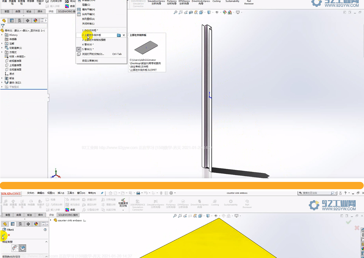The height and width of the screenshot is (258, 364).
Task: Click 自定义菜单(M) in window menu
Action: [x=90, y=61]
